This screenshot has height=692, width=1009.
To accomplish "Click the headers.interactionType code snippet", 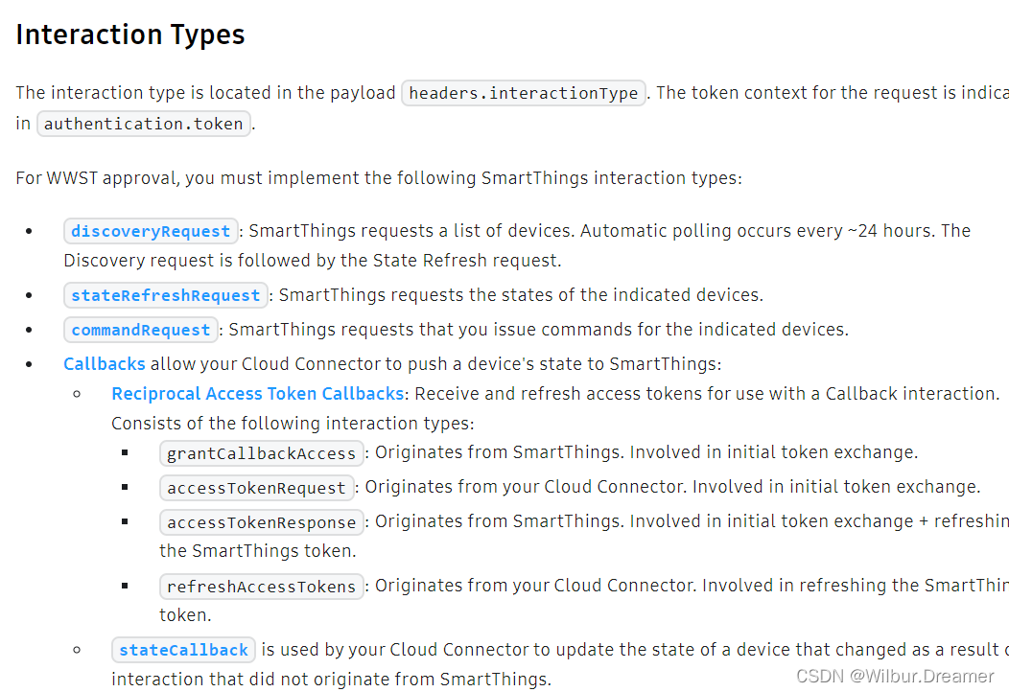I will click(523, 93).
